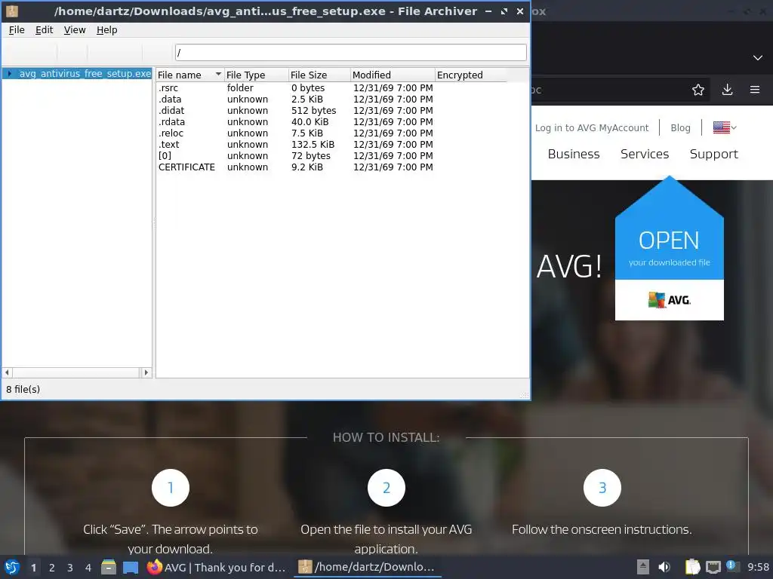Sort by the Encrypted column header
The width and height of the screenshot is (773, 579).
pyautogui.click(x=471, y=75)
